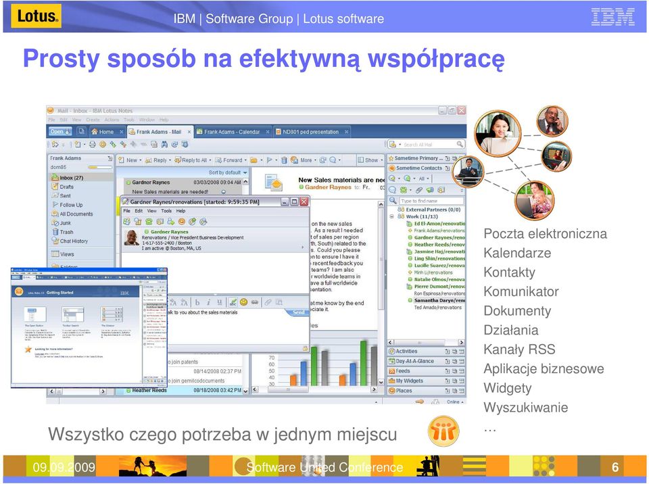Click the orange record icon in chat toolbar
649x484 pixels.
(x=181, y=222)
